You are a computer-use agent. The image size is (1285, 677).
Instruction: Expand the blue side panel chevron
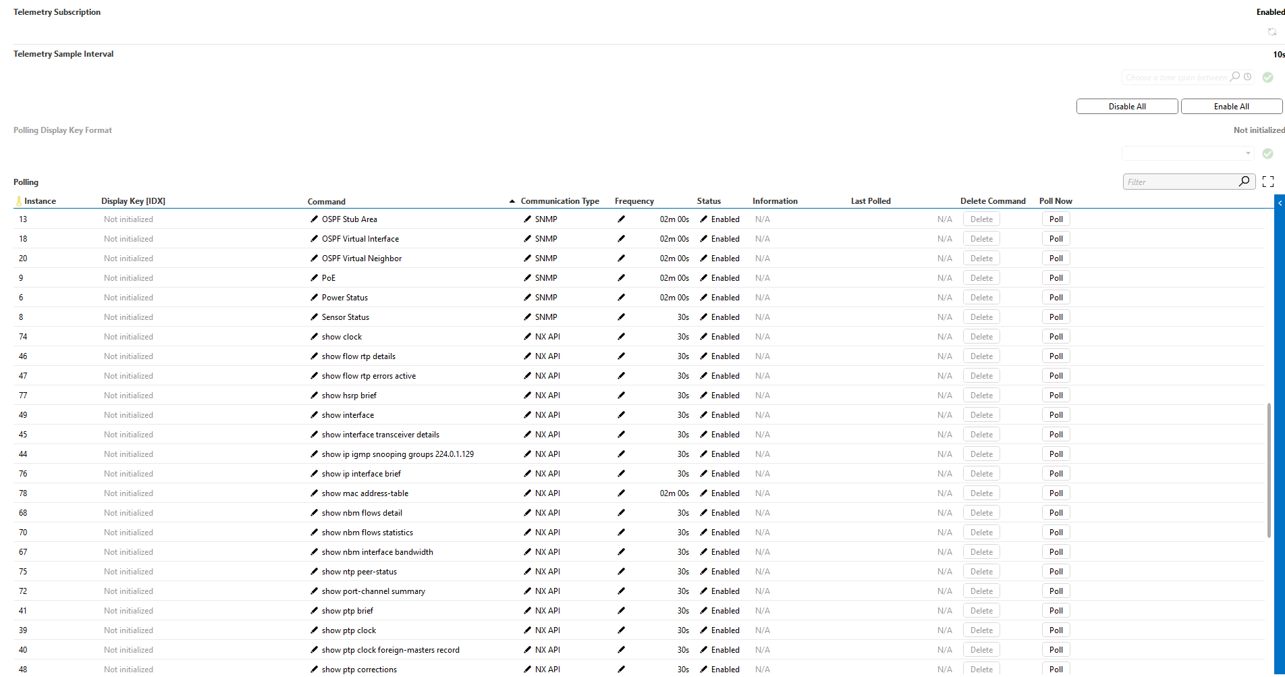[x=1280, y=203]
